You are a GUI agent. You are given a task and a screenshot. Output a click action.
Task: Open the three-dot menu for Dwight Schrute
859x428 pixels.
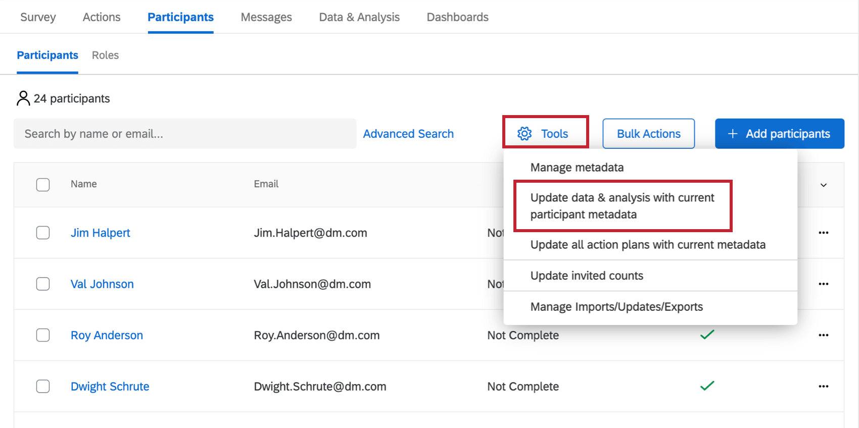[823, 386]
